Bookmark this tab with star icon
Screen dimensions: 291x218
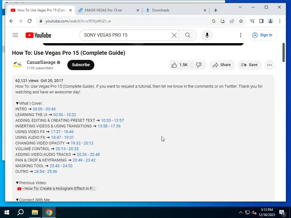point(241,21)
